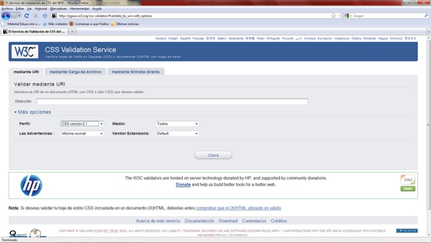Open the back/forward history dropdown arrow
Image resolution: width=431 pixels, height=243 pixels.
19,16
